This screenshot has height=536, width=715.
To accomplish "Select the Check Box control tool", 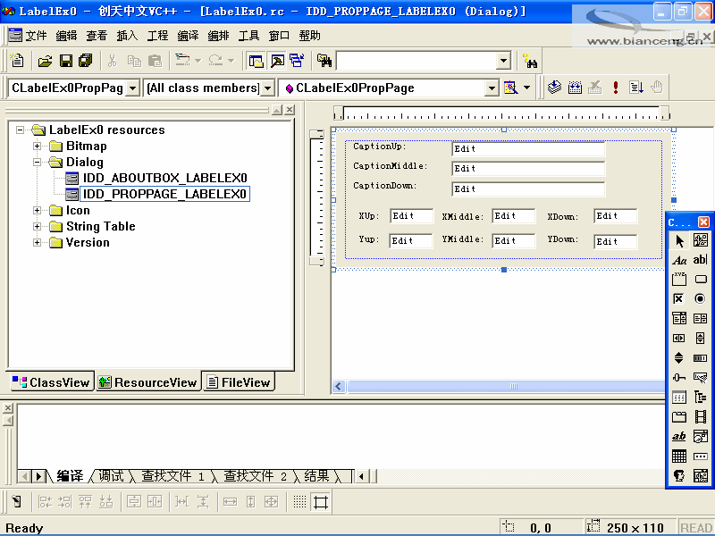I will (679, 298).
